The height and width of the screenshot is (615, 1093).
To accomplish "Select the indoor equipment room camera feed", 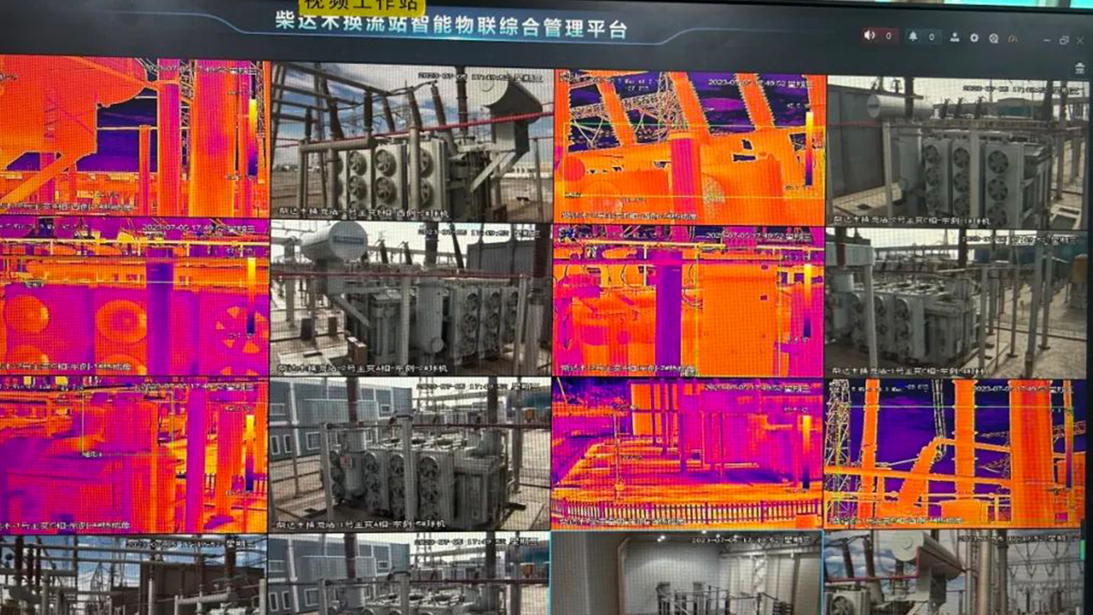I will (687, 574).
